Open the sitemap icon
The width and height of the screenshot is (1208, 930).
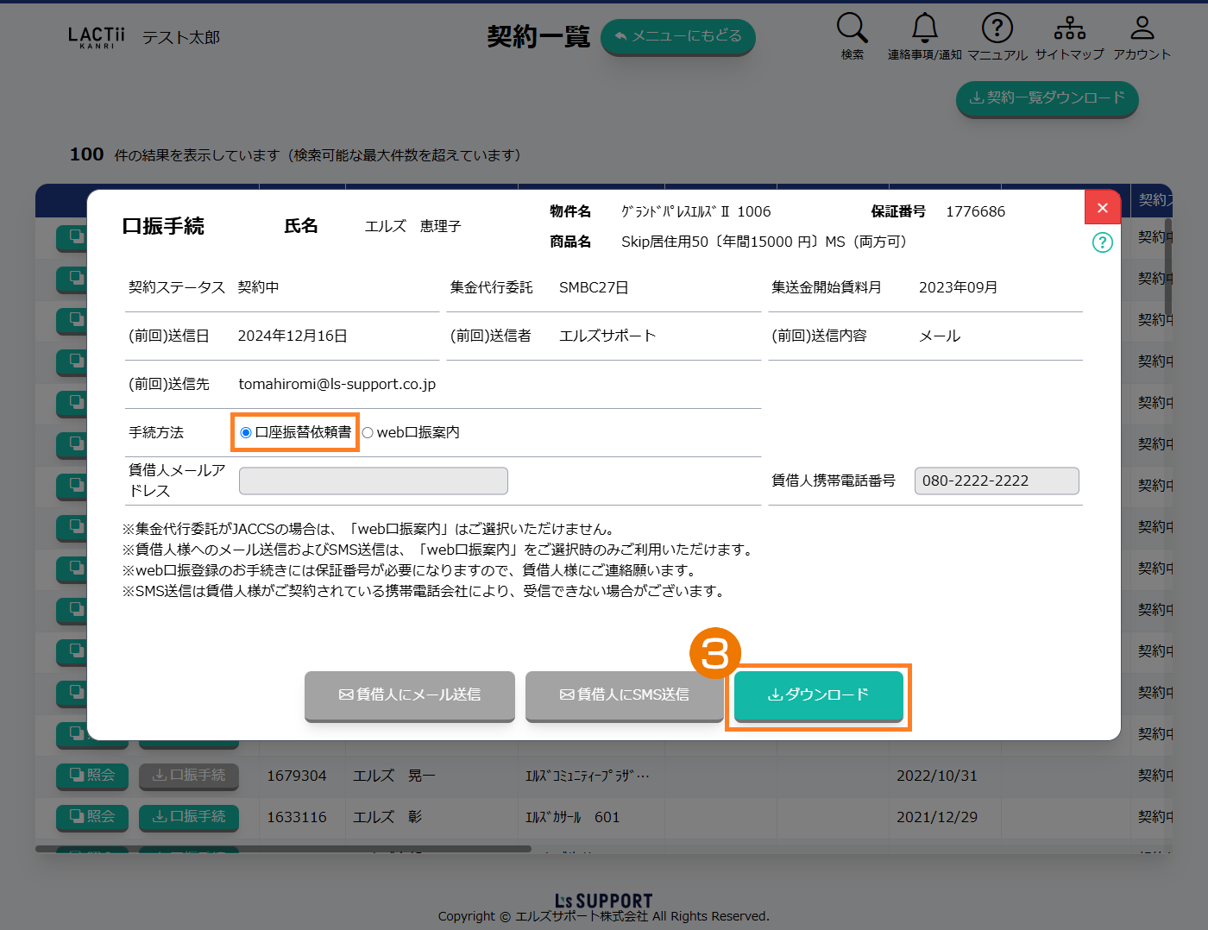(x=1069, y=28)
